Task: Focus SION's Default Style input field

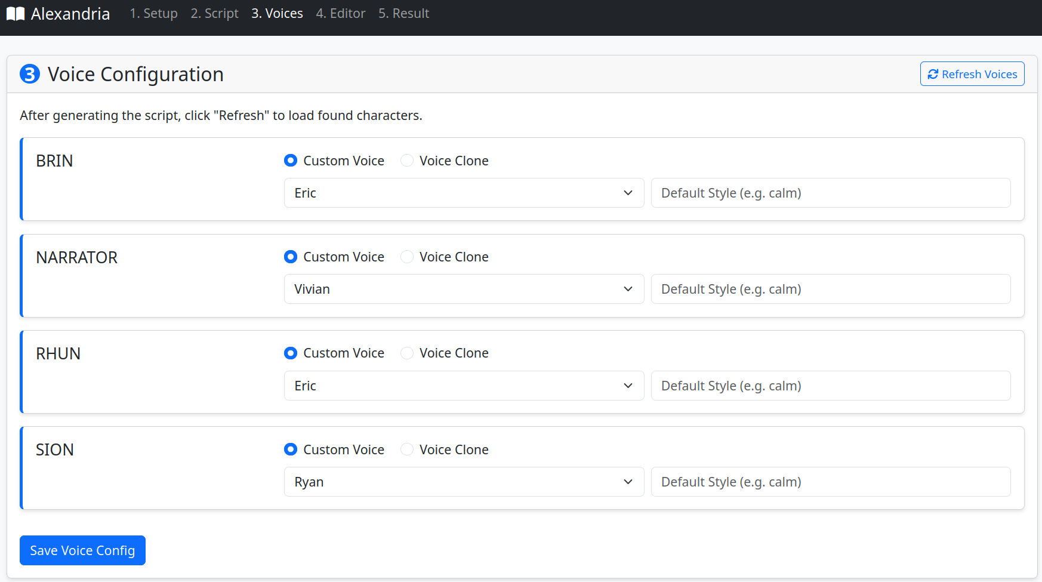Action: (x=831, y=482)
